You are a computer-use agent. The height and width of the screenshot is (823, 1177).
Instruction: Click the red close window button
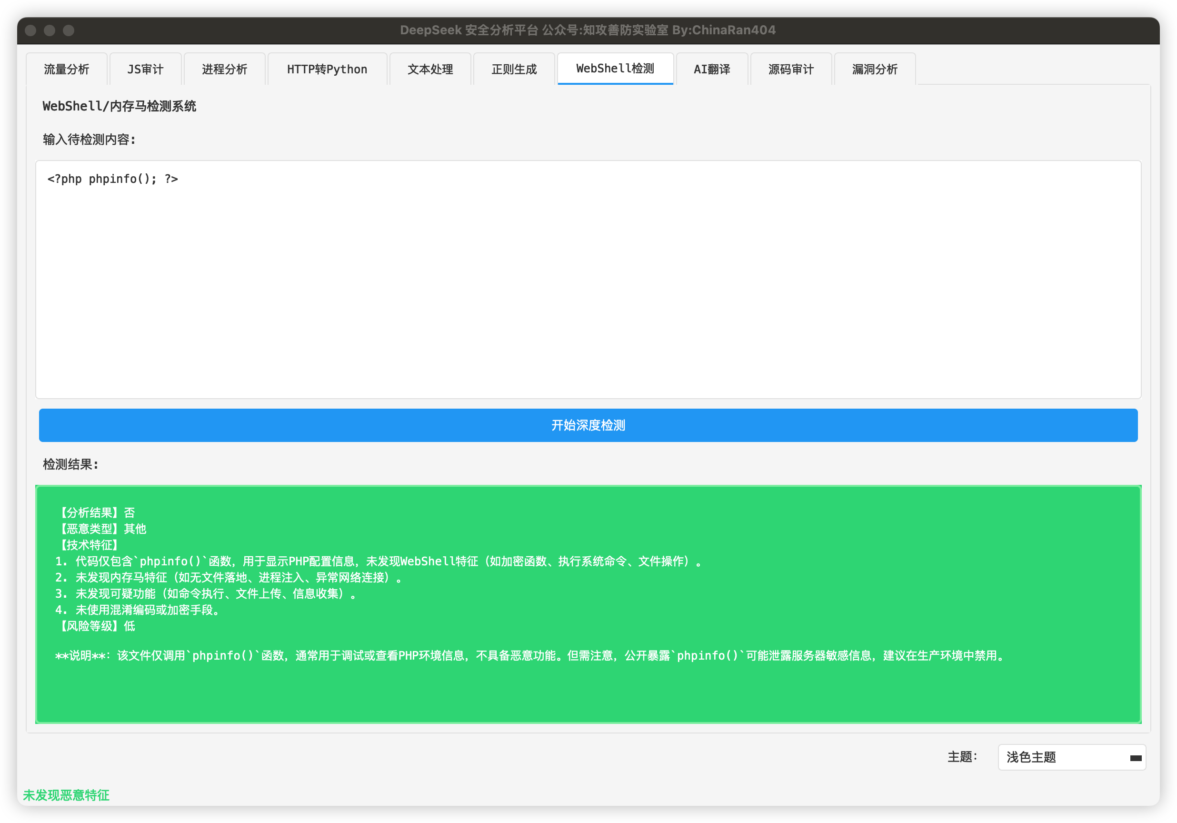tap(31, 30)
